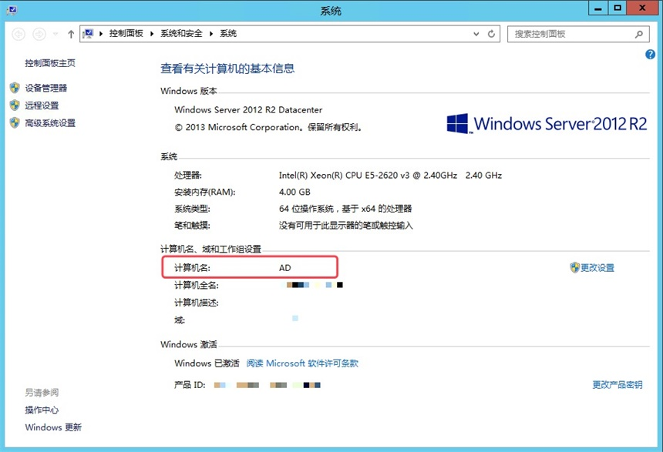Image resolution: width=663 pixels, height=452 pixels.
Task: Open Help with the question mark icon
Action: click(x=650, y=54)
